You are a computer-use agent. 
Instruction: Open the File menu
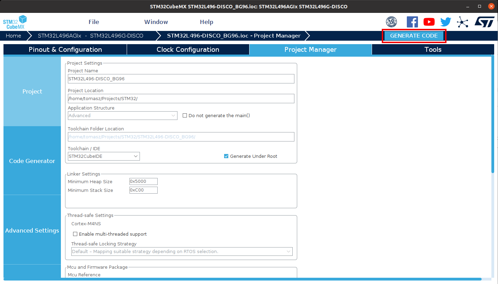click(x=94, y=22)
